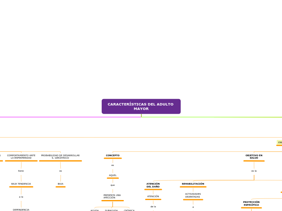Click the 'es la' label under OBJETIVO EN SALUD
This screenshot has width=282, height=211.
tap(254, 171)
